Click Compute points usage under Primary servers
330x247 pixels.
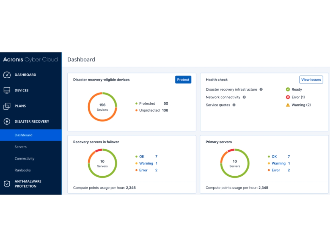(x=237, y=188)
